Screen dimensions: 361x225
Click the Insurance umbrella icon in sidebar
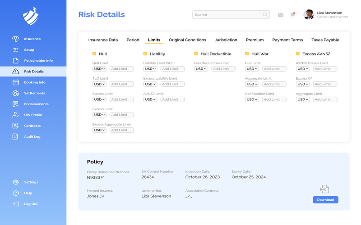click(16, 39)
